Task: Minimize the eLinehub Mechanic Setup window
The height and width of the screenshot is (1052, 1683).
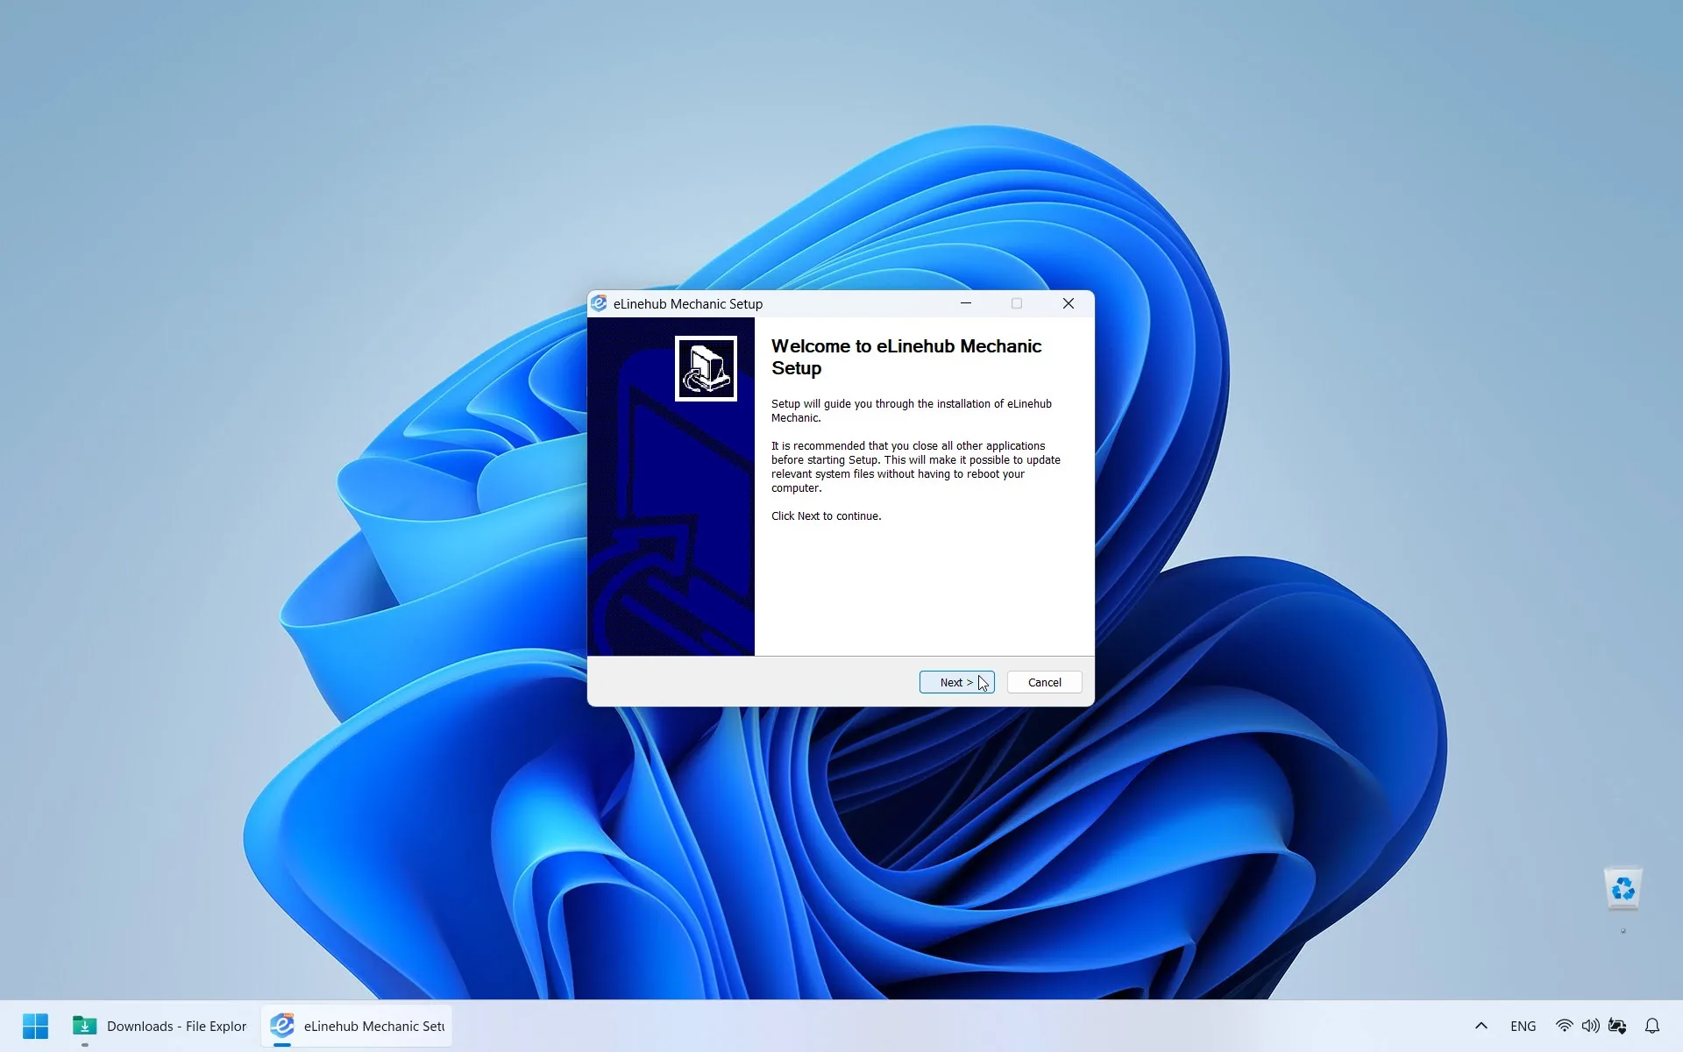Action: pyautogui.click(x=966, y=303)
